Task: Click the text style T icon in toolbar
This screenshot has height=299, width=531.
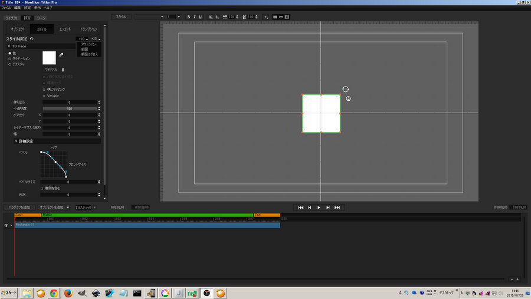Action: (266, 17)
